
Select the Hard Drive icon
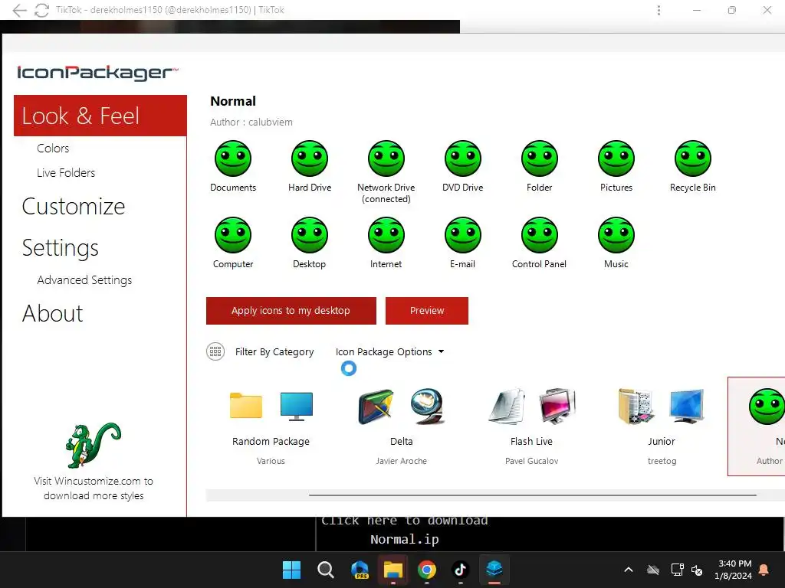point(310,158)
